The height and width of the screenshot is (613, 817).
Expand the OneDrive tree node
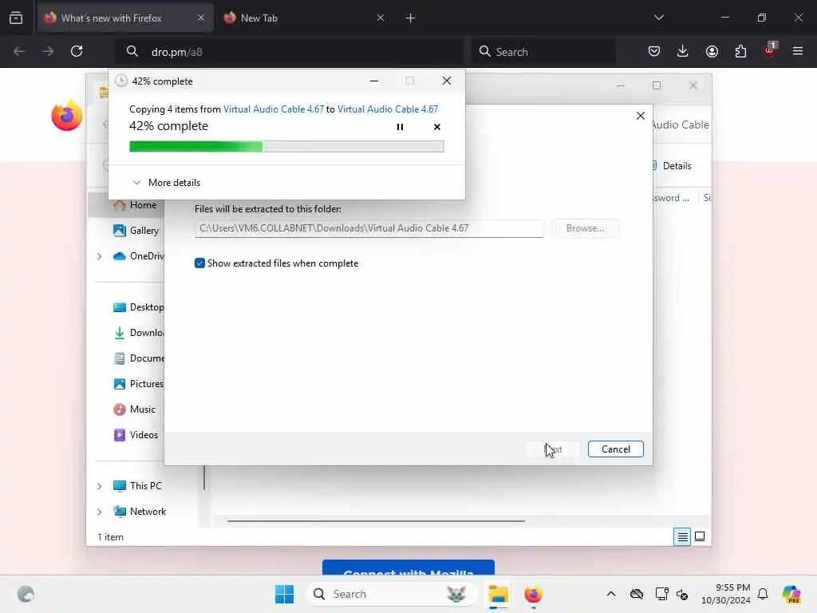[99, 256]
